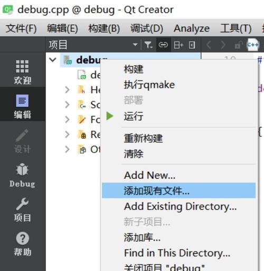Open the 构建(B) menu
This screenshot has height=271, width=264.
coord(104,29)
